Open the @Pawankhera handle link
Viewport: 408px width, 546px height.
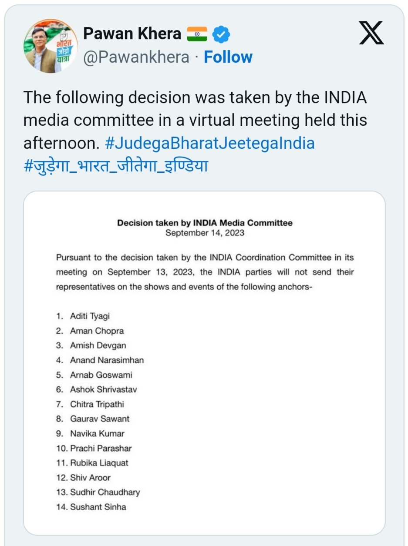(x=136, y=57)
